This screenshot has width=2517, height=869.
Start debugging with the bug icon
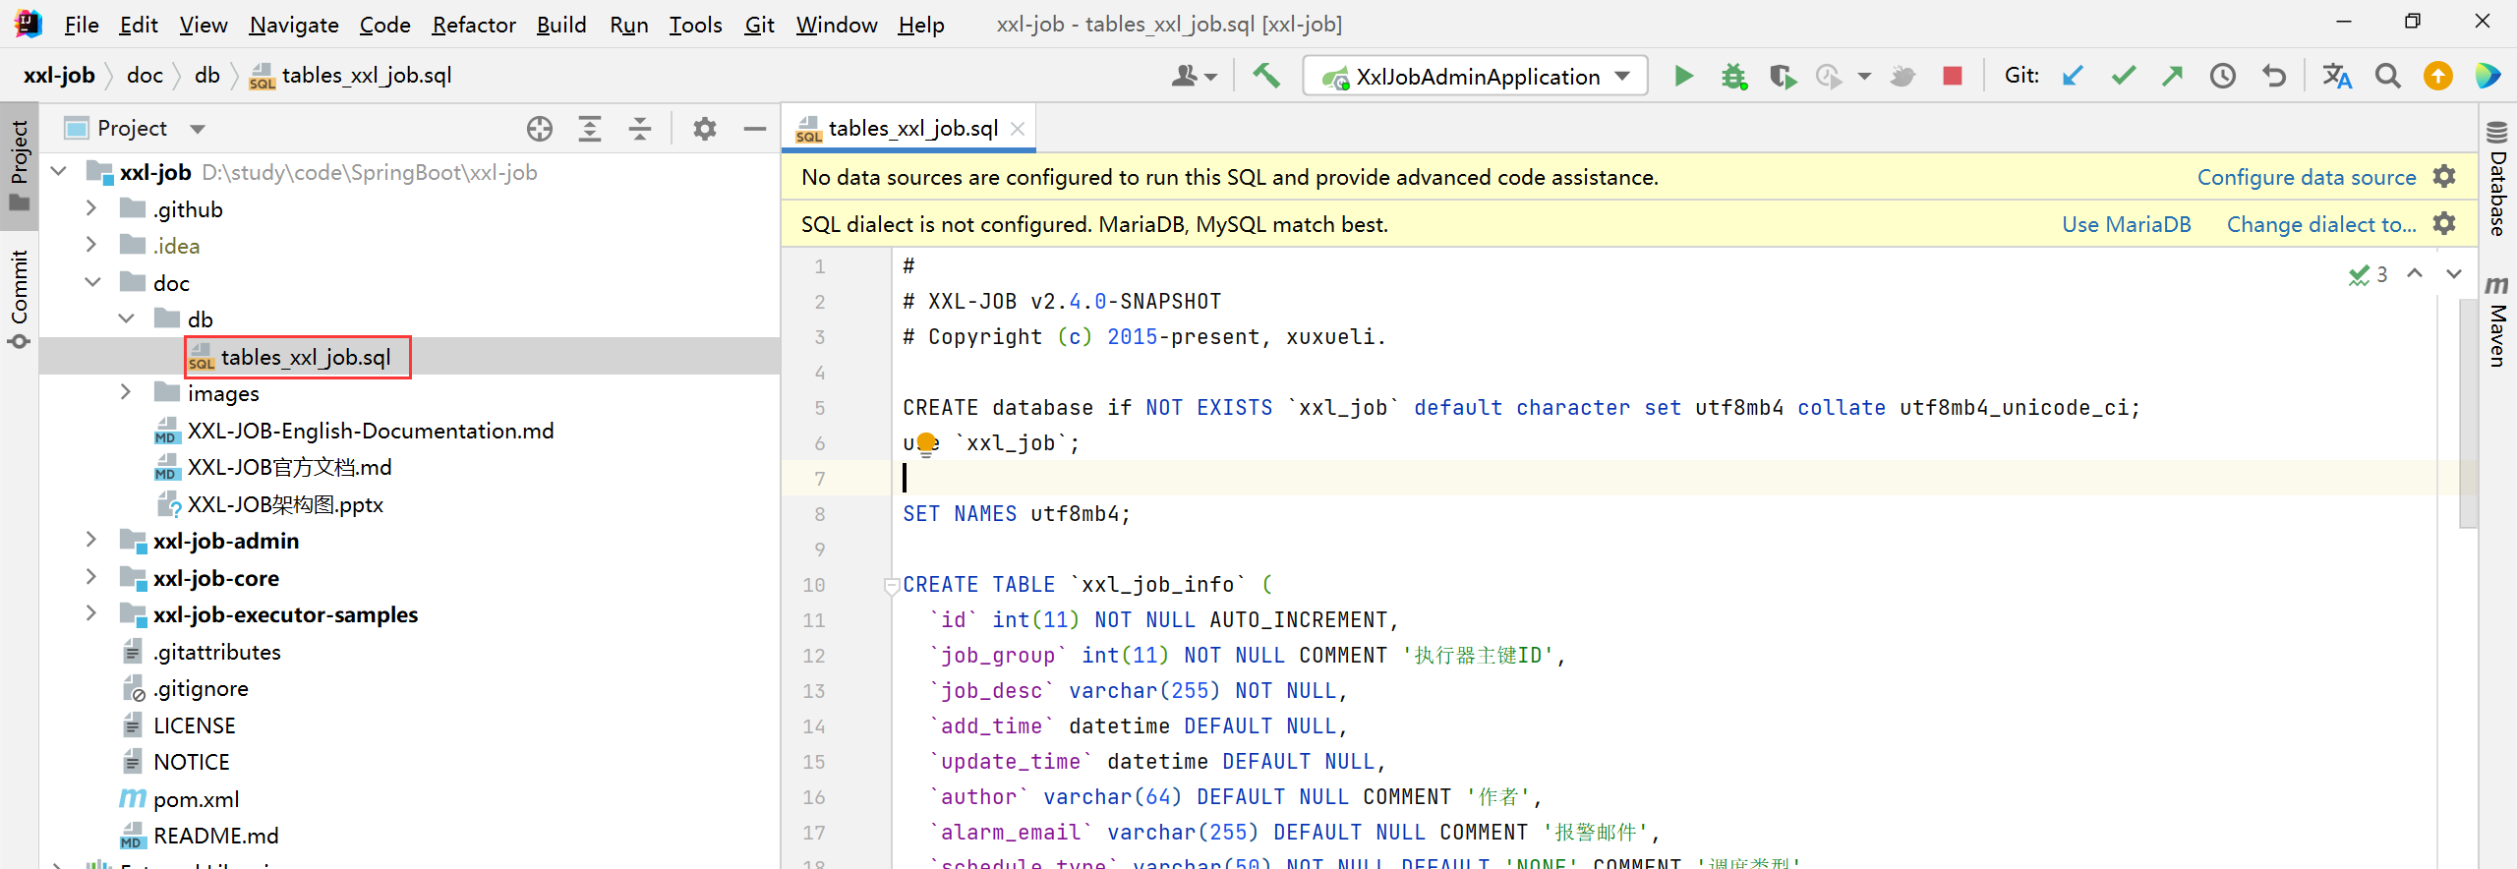(1733, 76)
